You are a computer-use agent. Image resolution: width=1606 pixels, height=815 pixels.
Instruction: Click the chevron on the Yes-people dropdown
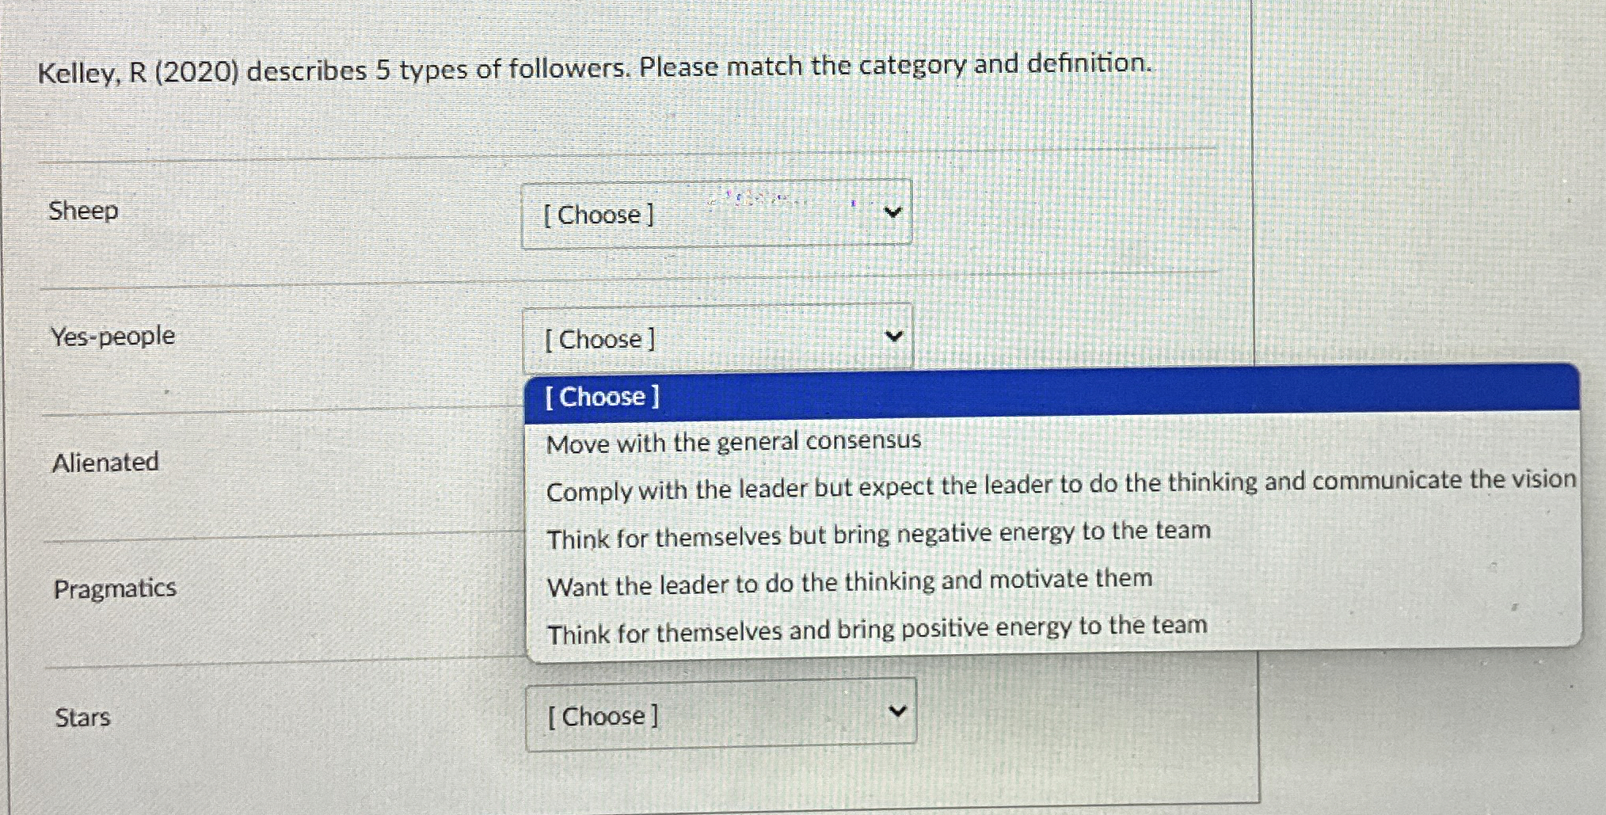click(x=893, y=334)
